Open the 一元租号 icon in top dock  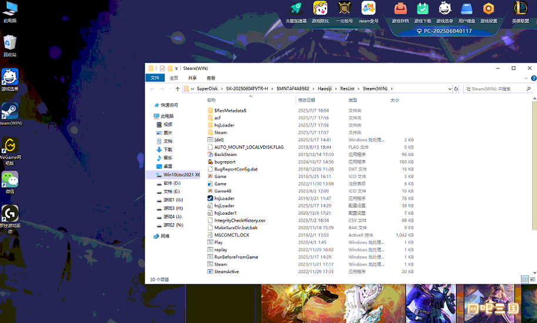click(x=344, y=8)
